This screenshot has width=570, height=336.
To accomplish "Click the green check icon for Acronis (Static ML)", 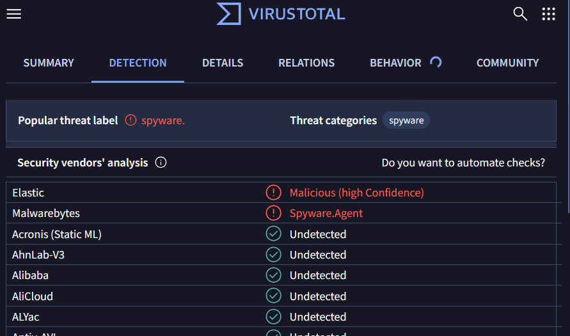I will tap(273, 234).
